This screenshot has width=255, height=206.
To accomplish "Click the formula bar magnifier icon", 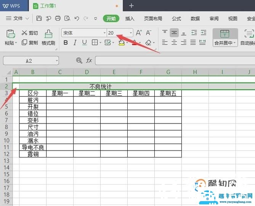I will (x=79, y=60).
